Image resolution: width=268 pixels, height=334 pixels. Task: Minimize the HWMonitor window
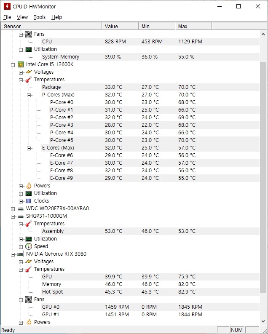click(220, 6)
